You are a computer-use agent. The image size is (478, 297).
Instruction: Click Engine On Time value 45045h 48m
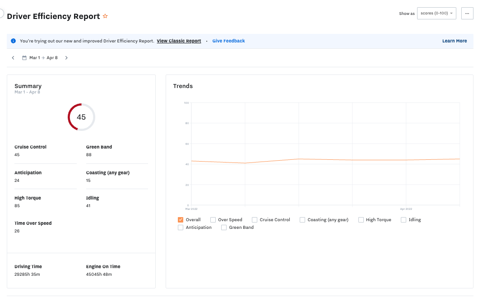tap(99, 274)
